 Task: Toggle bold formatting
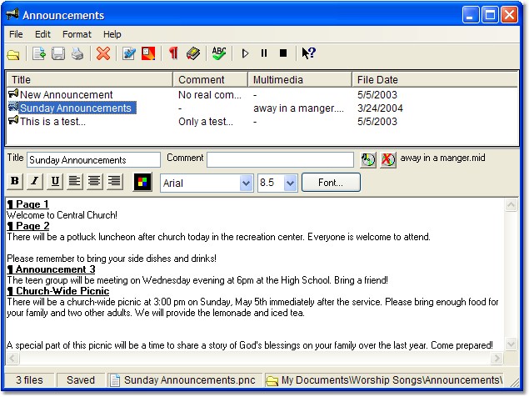pos(15,182)
